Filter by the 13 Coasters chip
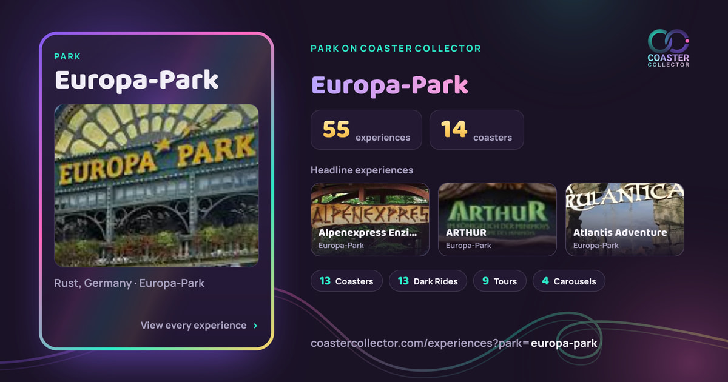The image size is (728, 382). tap(346, 281)
